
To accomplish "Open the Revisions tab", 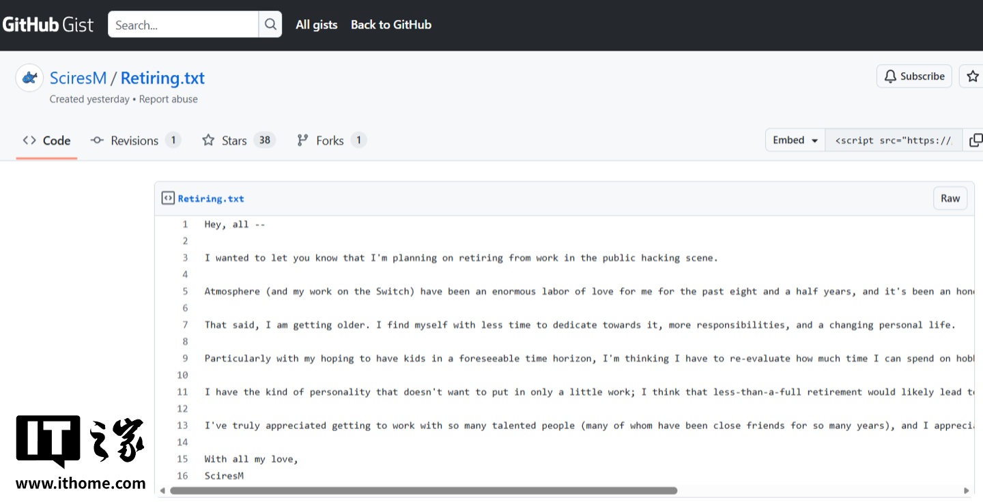I will 135,141.
